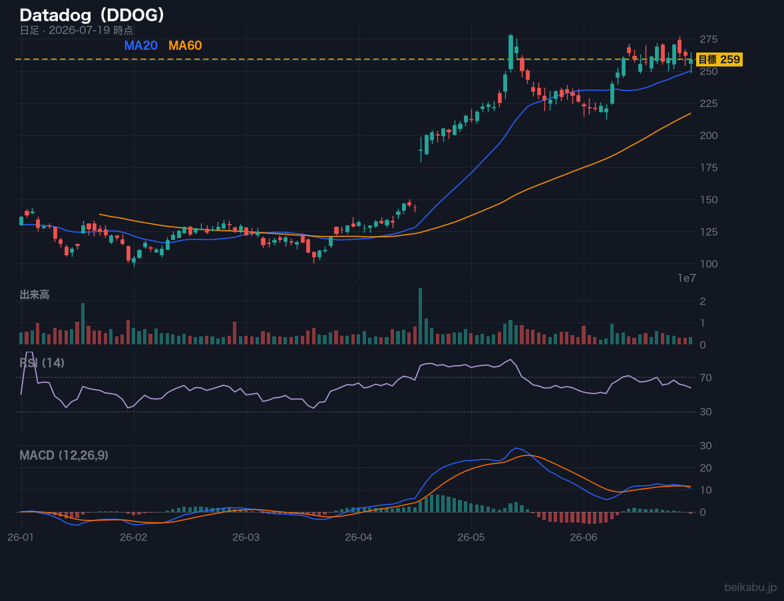This screenshot has width=784, height=601.
Task: Click the 26-02 date axis label
Action: (134, 537)
